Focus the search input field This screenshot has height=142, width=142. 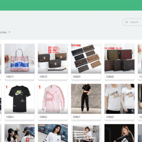click(132, 22)
